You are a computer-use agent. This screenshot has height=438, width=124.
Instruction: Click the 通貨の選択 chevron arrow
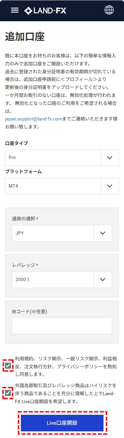coord(103,233)
